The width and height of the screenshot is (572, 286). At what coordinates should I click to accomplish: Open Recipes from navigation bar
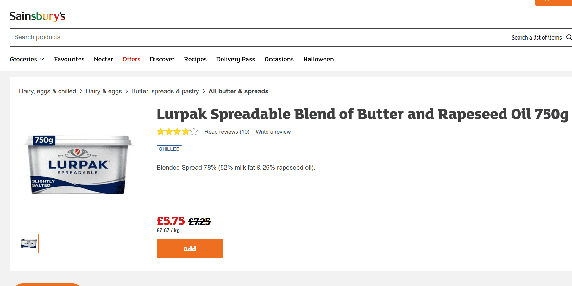pos(195,59)
